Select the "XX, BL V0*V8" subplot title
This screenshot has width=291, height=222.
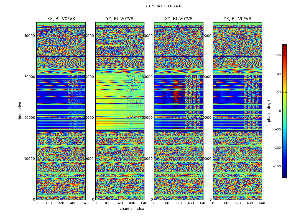point(61,19)
